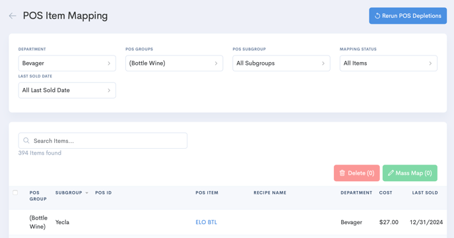The height and width of the screenshot is (238, 454).
Task: Open the Department dropdown showing Bevager
Action: coord(67,63)
